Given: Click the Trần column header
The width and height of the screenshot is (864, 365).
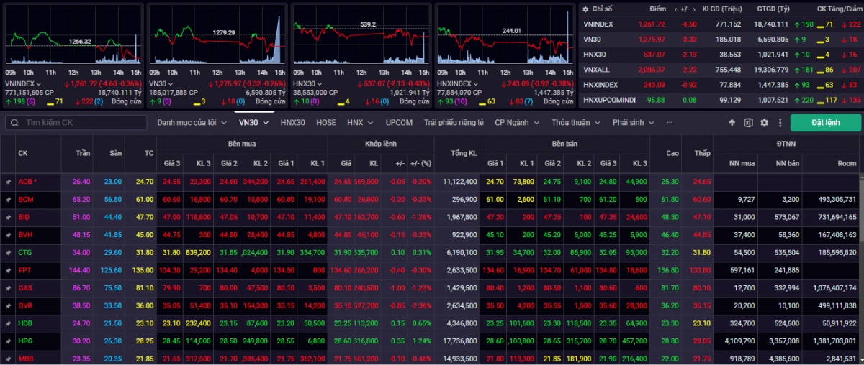Looking at the screenshot, I should click(81, 154).
